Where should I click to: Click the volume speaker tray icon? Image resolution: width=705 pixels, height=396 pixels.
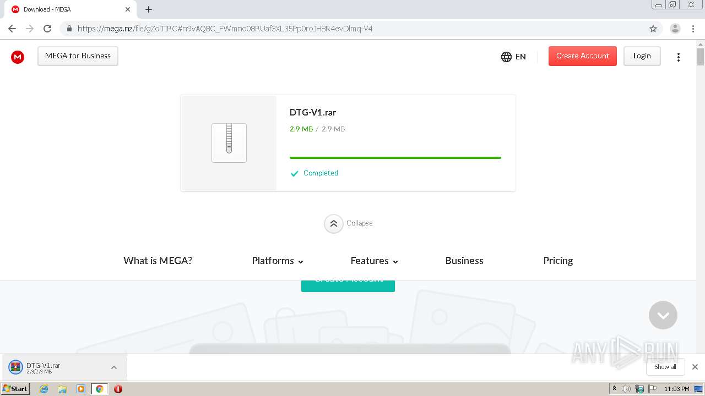pos(626,389)
